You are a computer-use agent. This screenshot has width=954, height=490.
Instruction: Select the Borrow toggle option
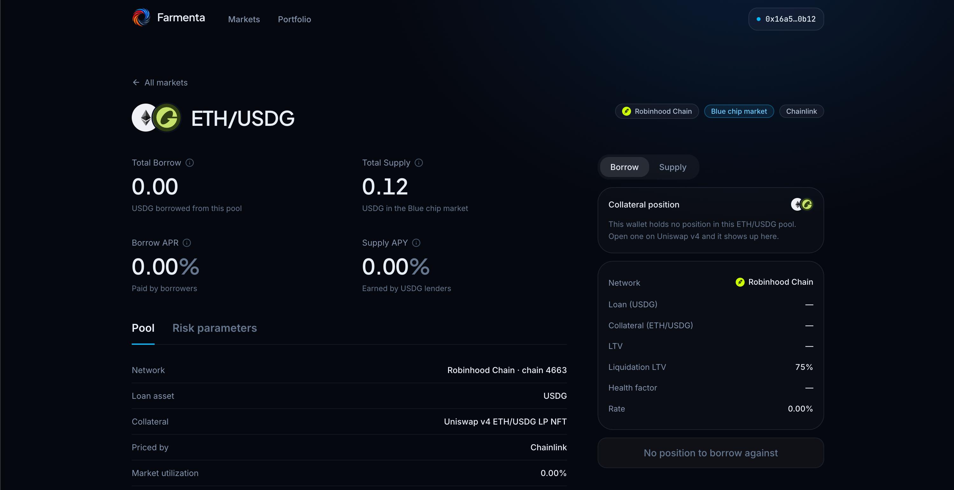coord(624,167)
